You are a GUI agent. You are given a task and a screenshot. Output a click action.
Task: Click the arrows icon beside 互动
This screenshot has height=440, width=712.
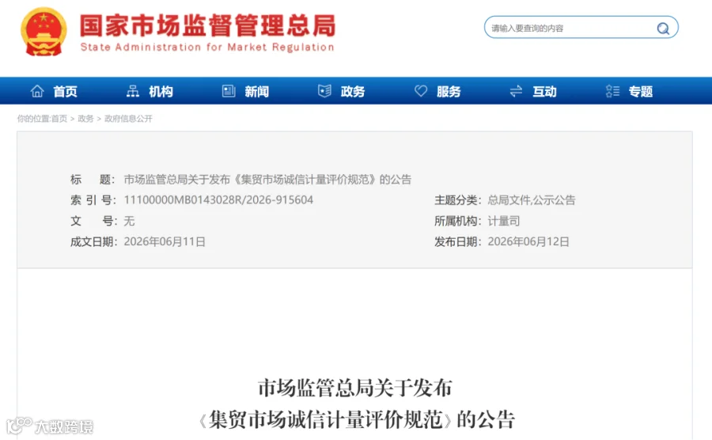(x=516, y=91)
